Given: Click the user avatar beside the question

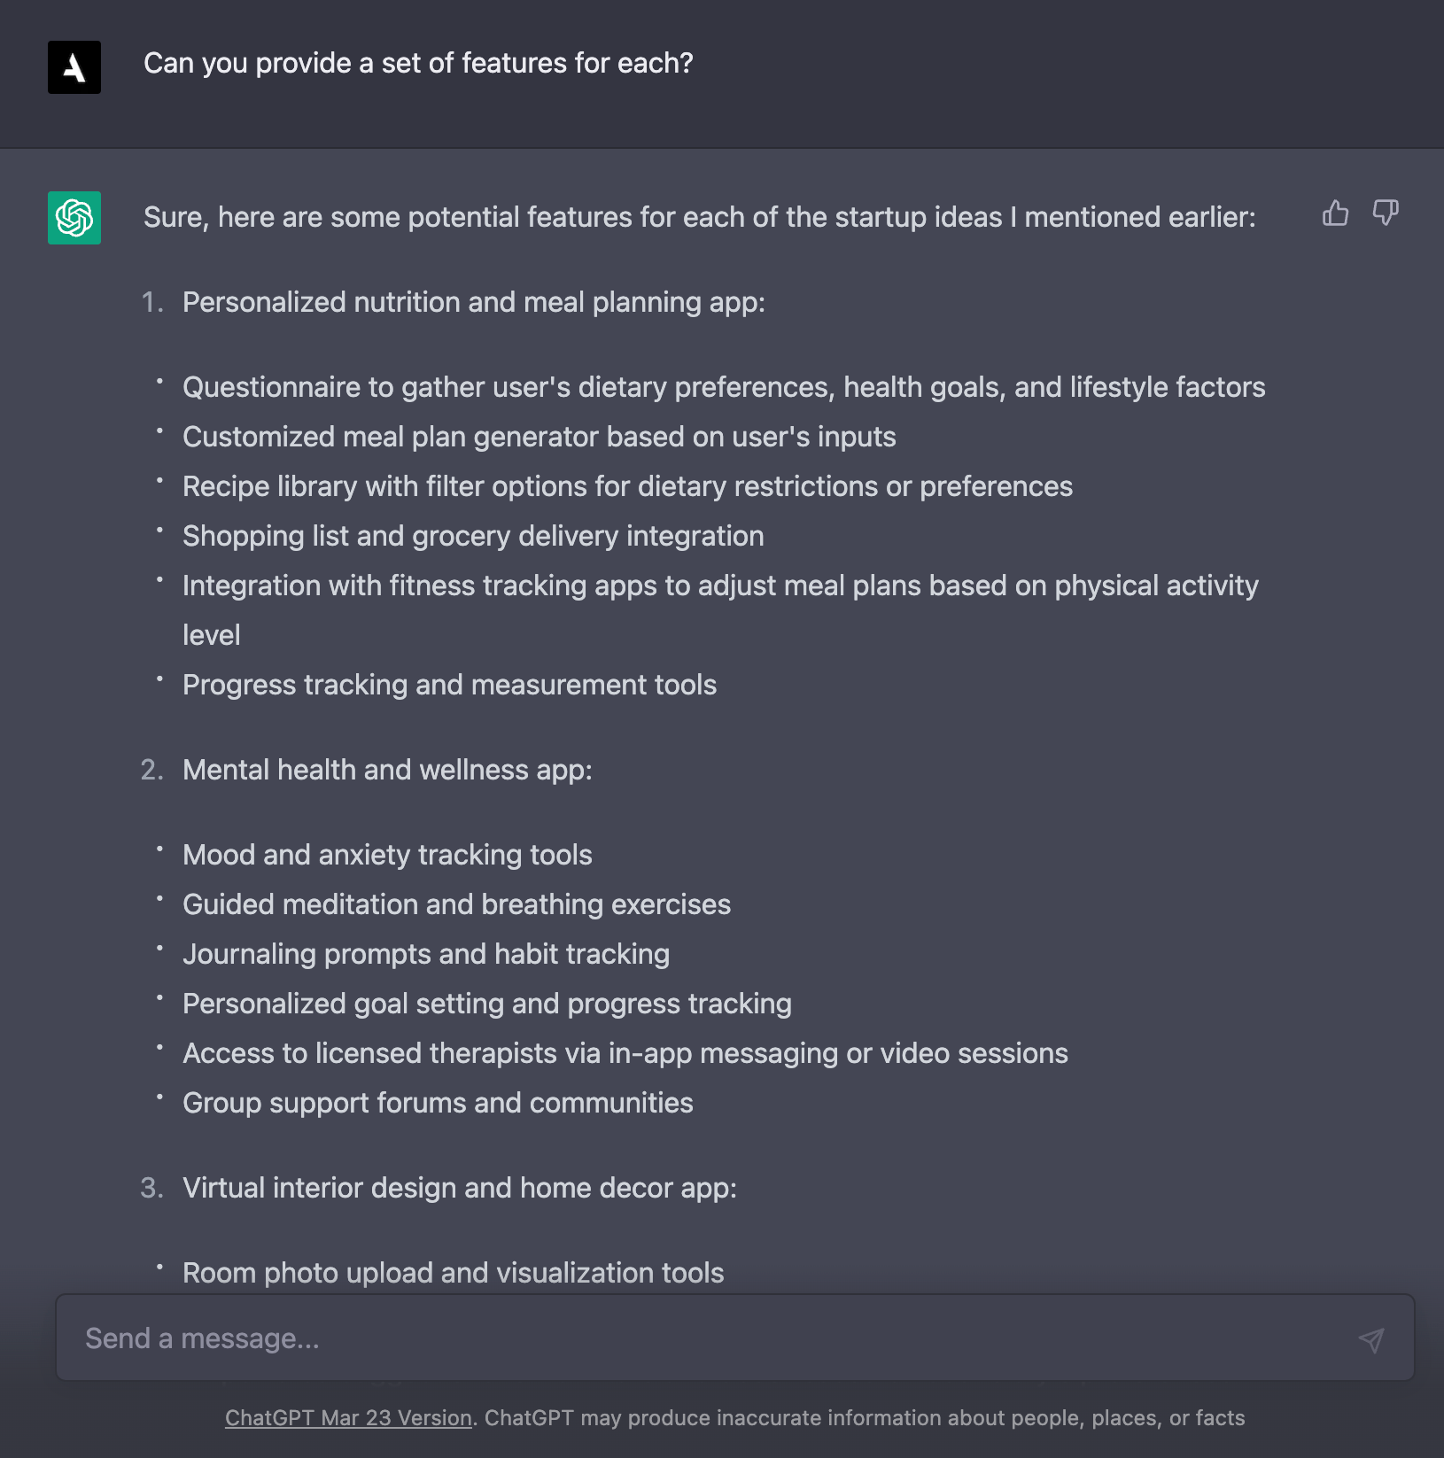Looking at the screenshot, I should [74, 67].
